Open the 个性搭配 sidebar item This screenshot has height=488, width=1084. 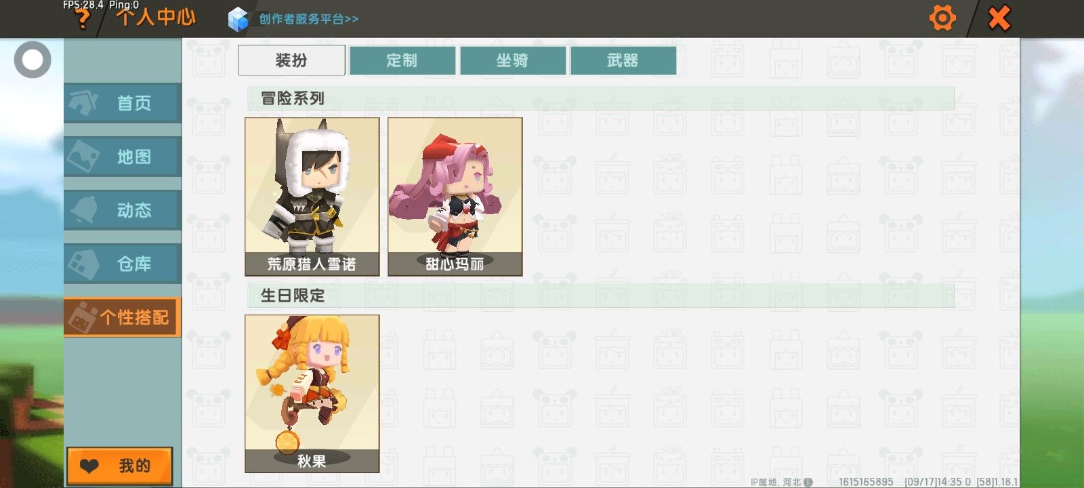click(122, 317)
